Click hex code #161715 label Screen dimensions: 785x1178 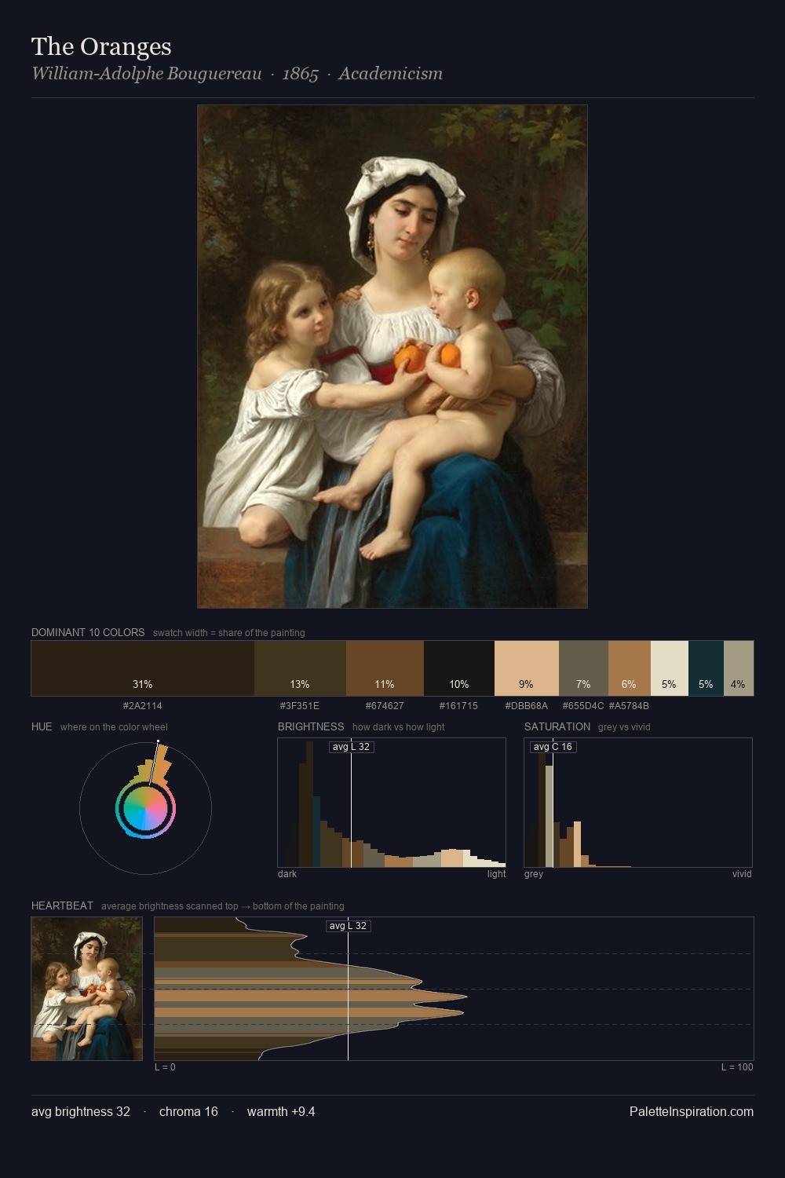(458, 706)
